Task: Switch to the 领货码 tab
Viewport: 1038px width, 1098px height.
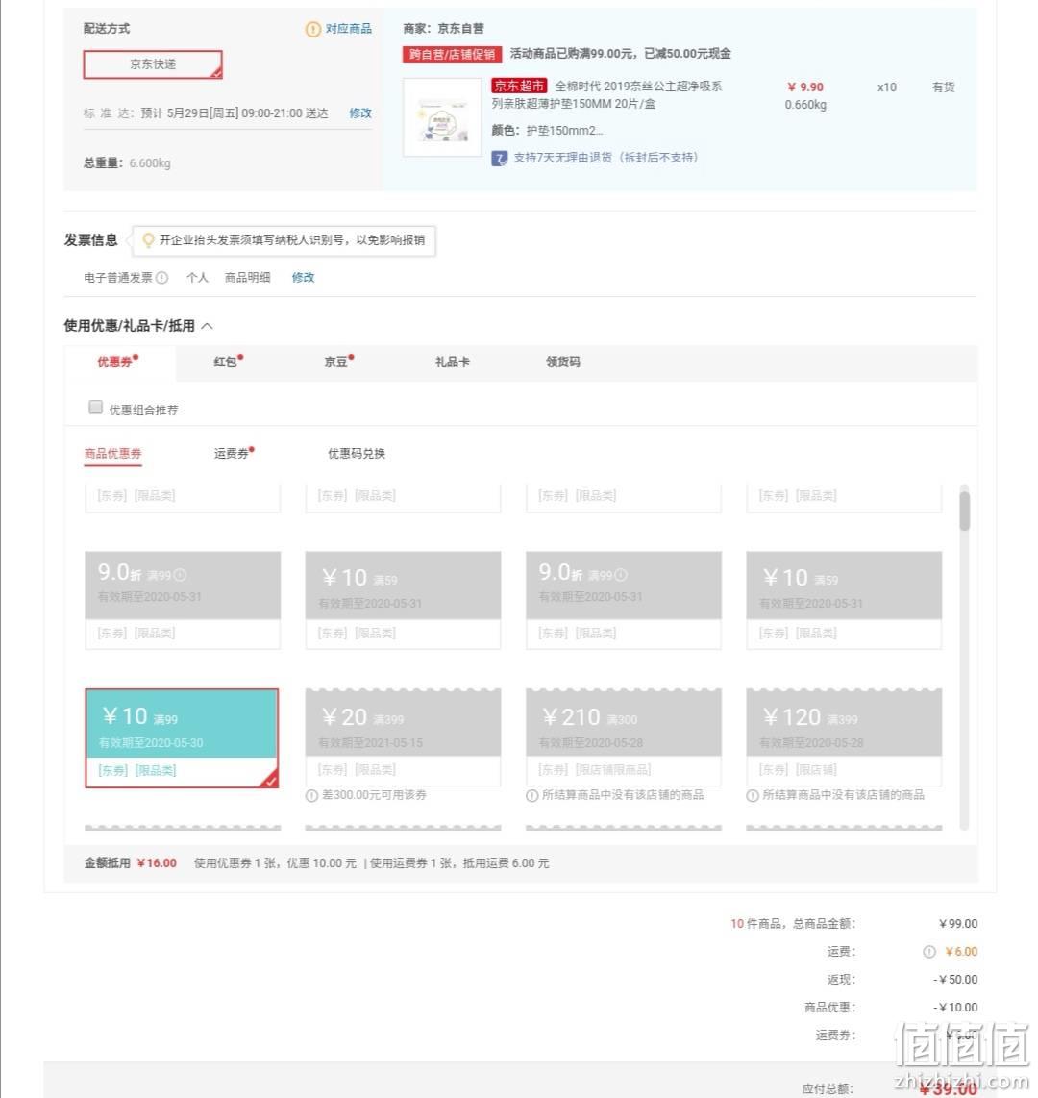Action: click(563, 362)
